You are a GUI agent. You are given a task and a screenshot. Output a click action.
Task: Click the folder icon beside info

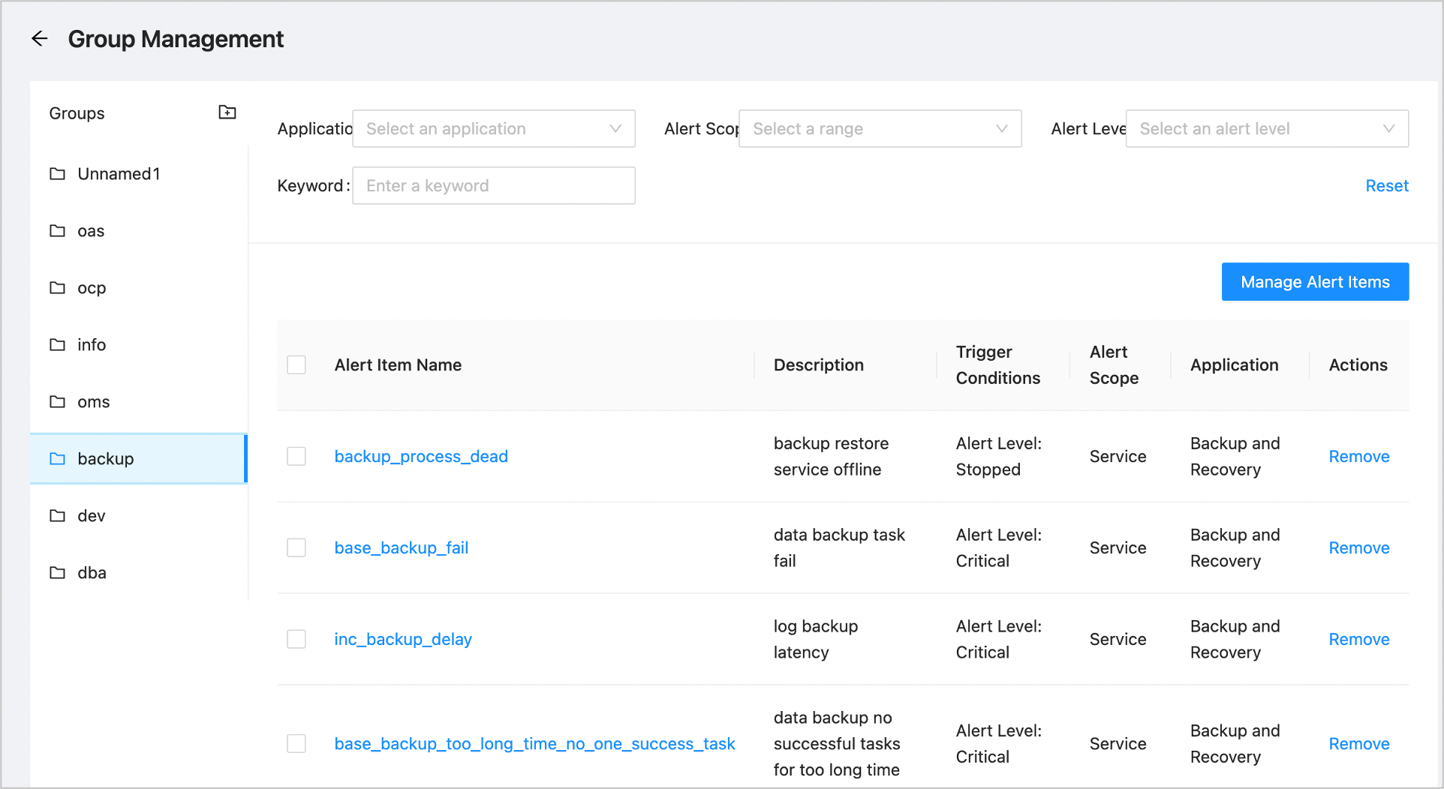click(58, 345)
